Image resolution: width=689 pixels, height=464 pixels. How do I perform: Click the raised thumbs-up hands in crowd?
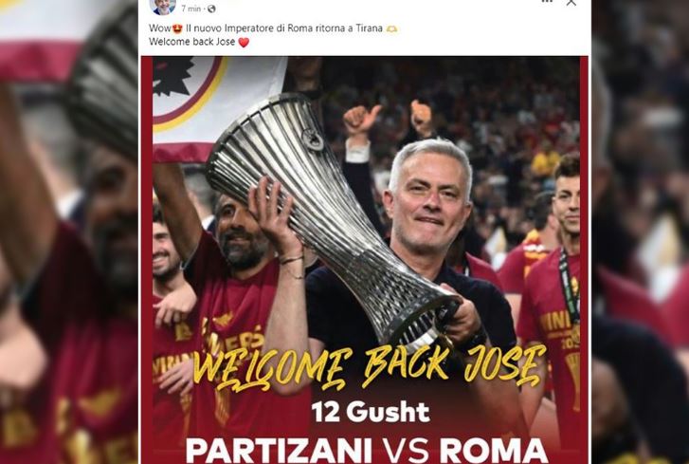coord(389,118)
